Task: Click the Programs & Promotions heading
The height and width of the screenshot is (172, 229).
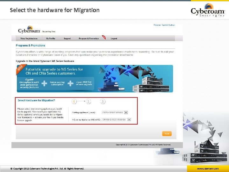Action: coord(31,46)
